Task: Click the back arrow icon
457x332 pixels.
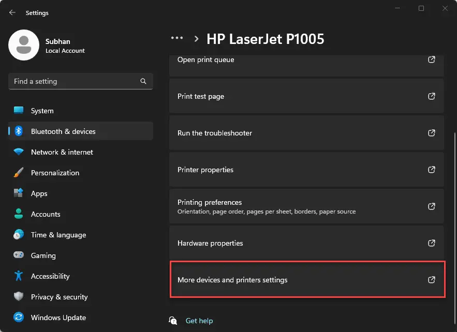Action: point(12,12)
